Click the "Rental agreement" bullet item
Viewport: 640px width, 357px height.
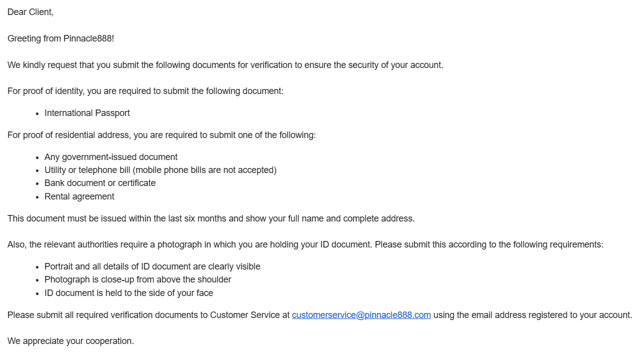(79, 196)
